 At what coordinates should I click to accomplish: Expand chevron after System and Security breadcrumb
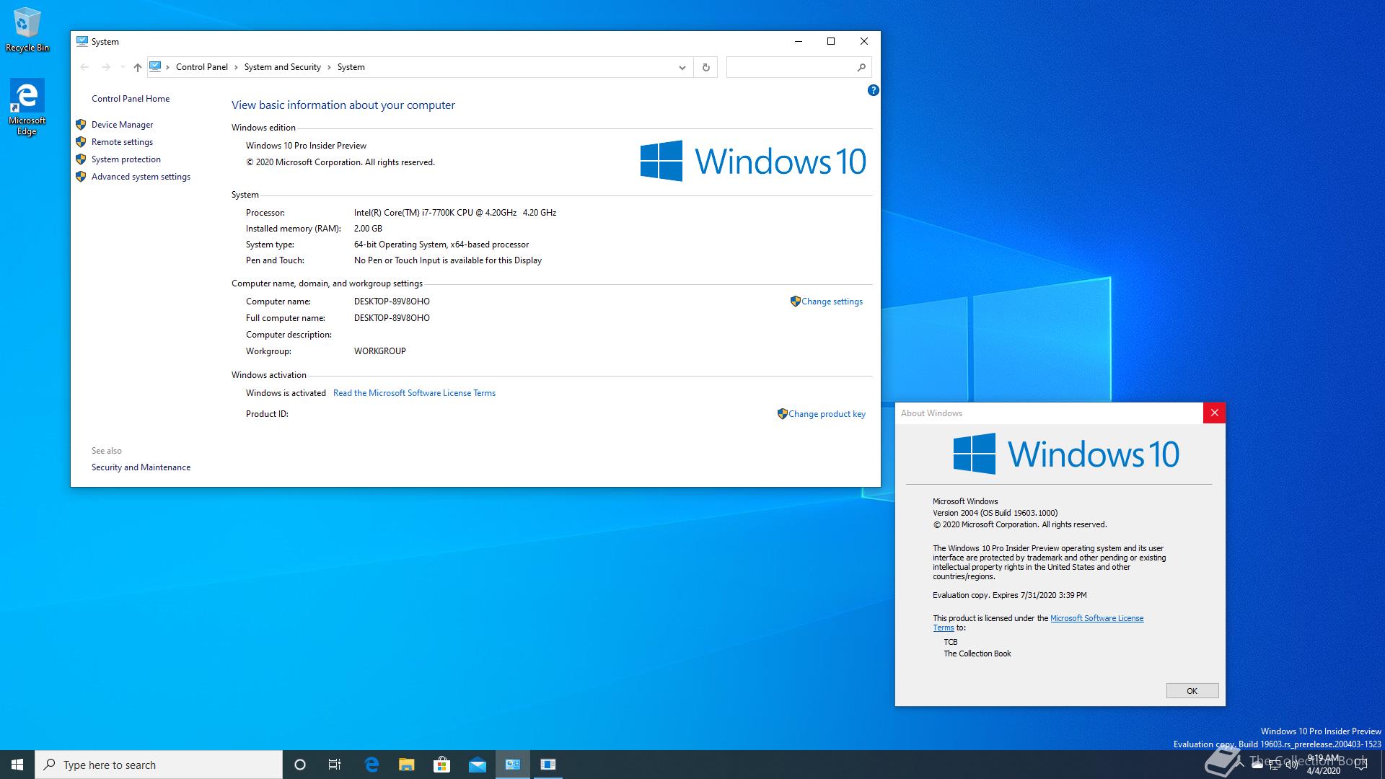[x=329, y=67]
